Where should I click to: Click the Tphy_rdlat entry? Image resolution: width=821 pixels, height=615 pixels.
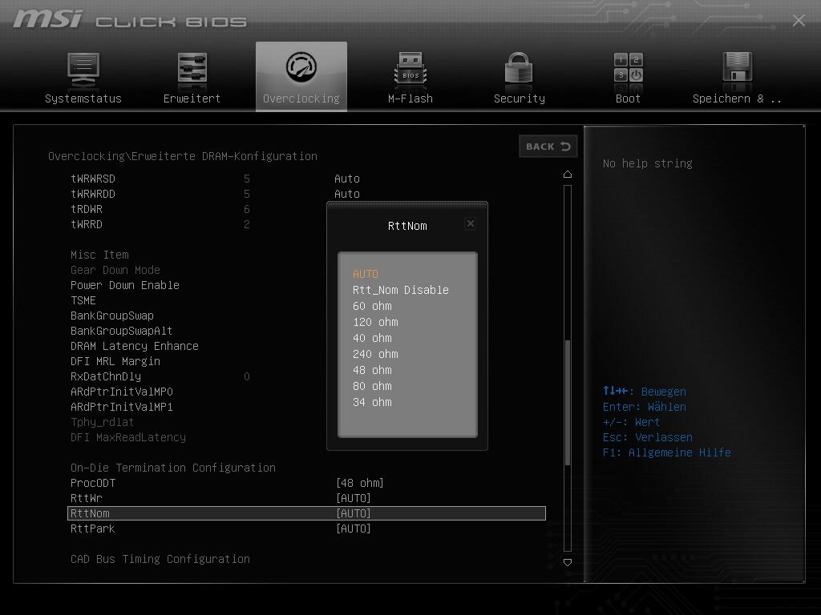point(102,422)
